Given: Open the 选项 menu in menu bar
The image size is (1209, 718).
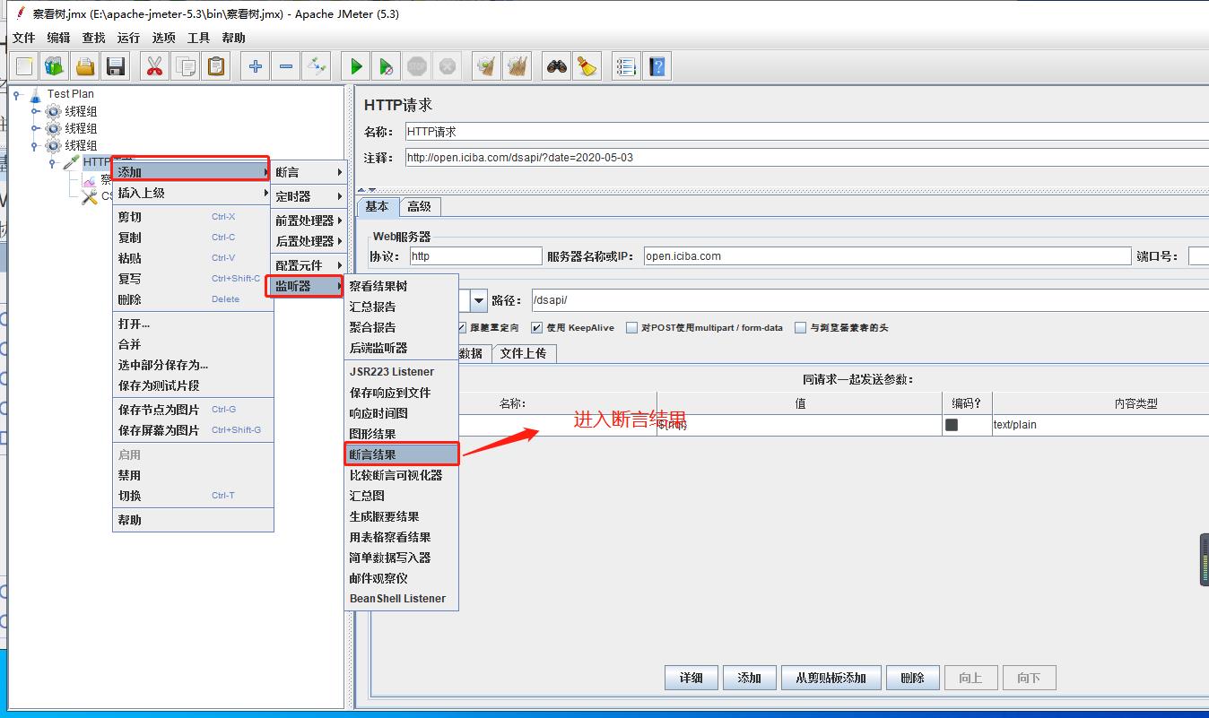Looking at the screenshot, I should (x=163, y=38).
